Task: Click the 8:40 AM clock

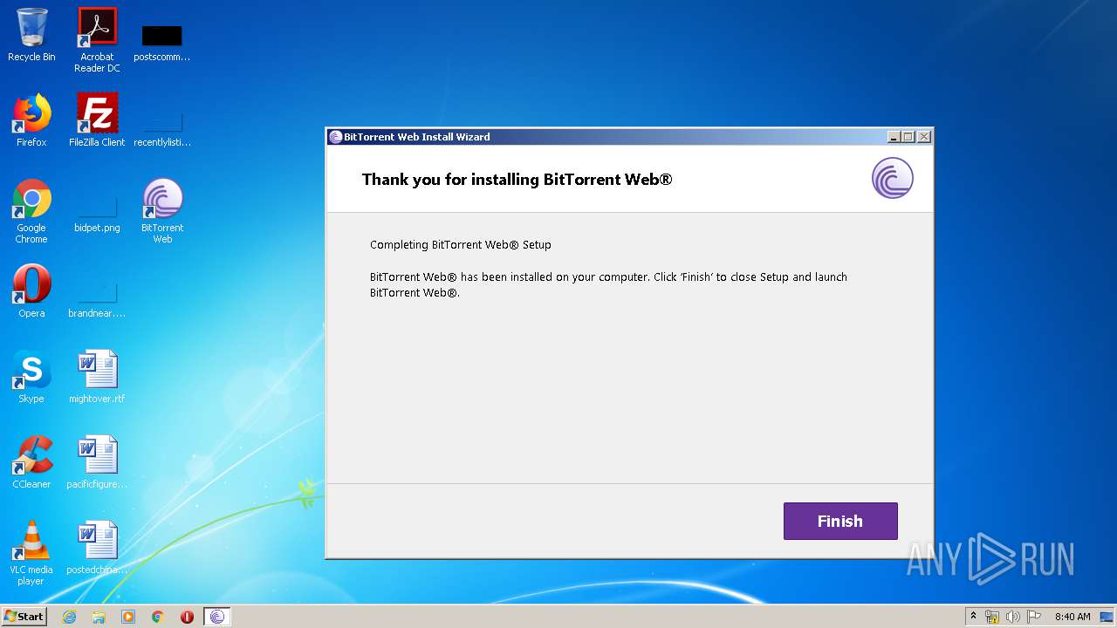Action: pos(1072,617)
